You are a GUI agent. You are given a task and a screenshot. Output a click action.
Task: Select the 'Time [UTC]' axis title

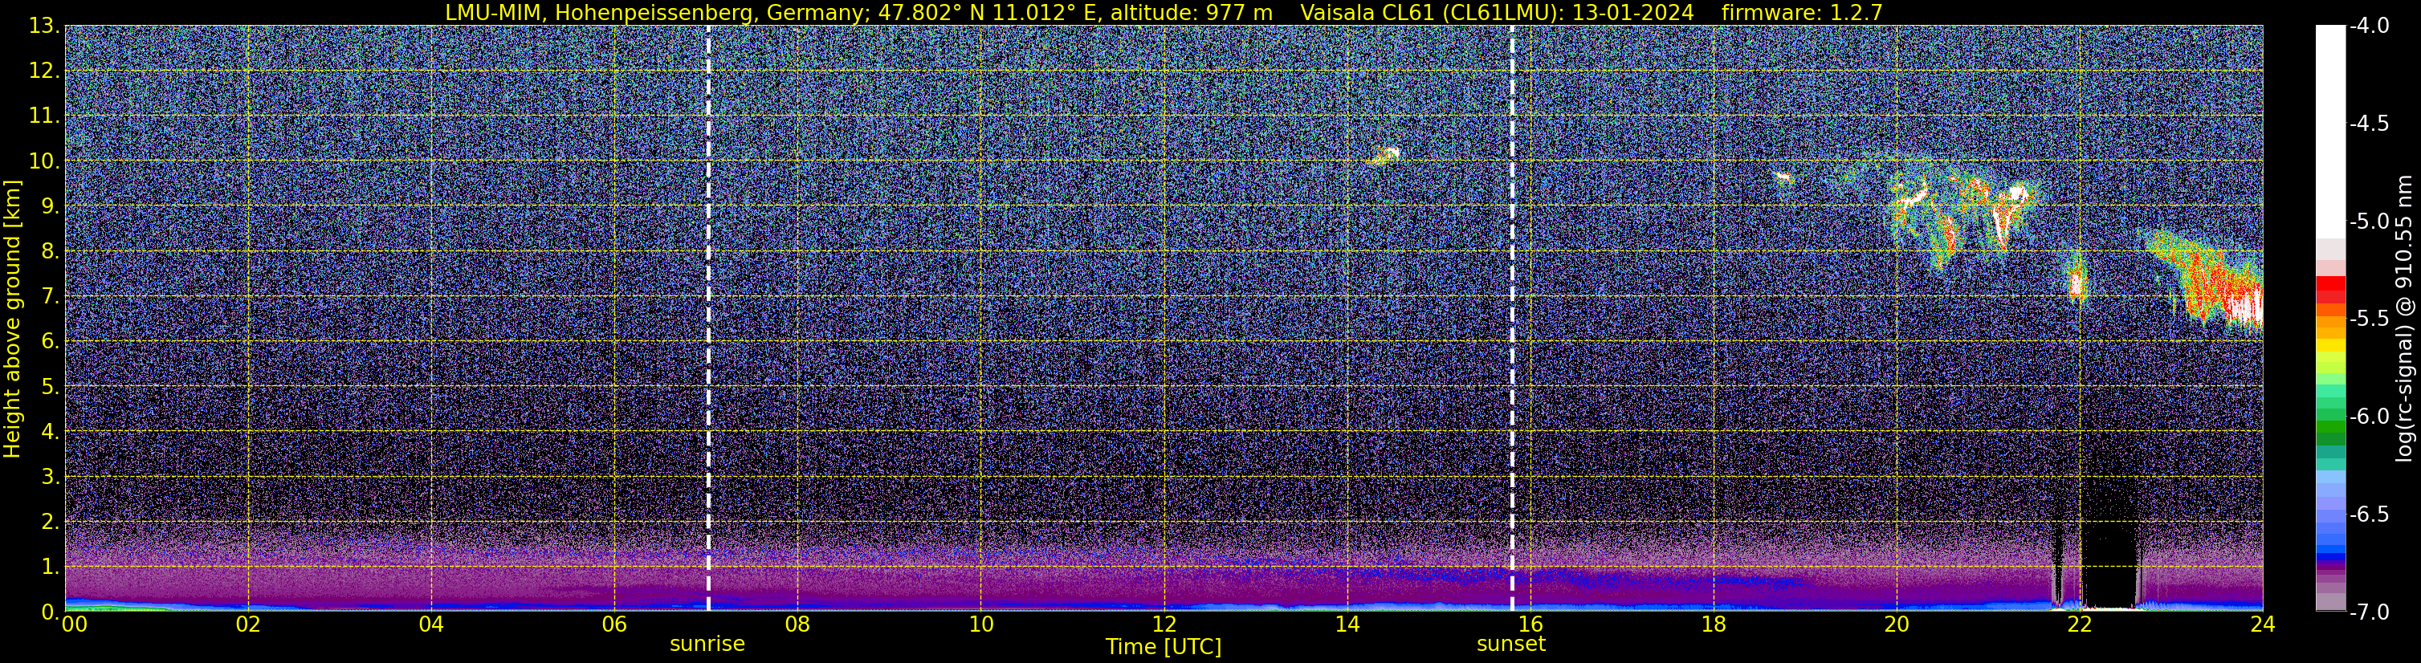click(x=1164, y=647)
